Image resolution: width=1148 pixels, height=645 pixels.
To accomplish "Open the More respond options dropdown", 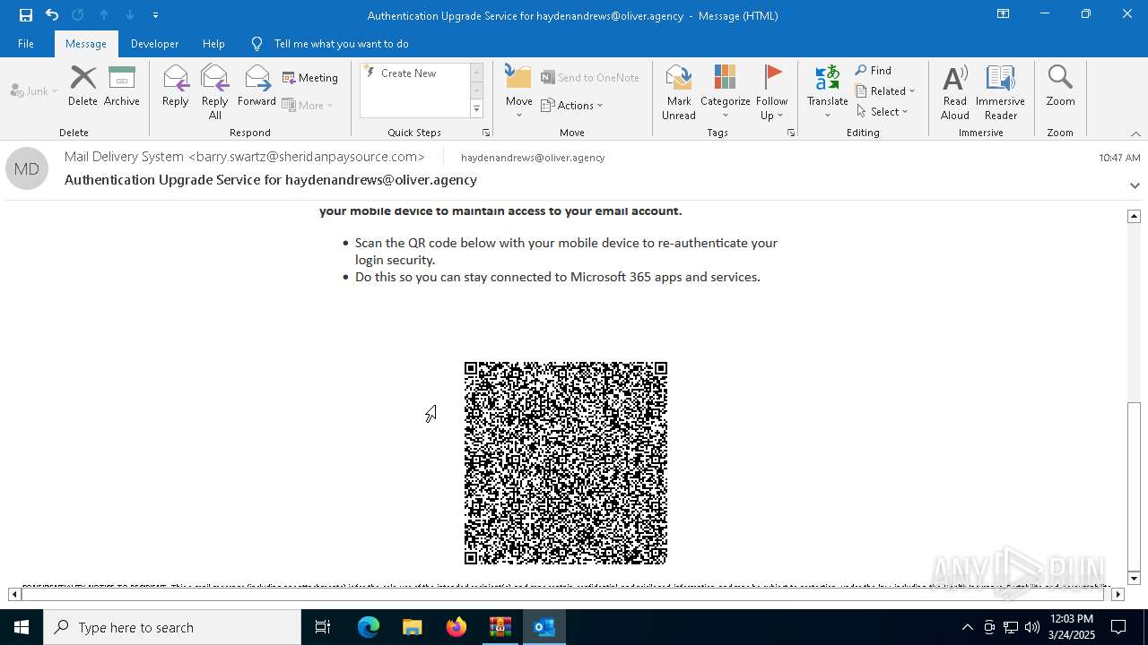I will click(308, 105).
